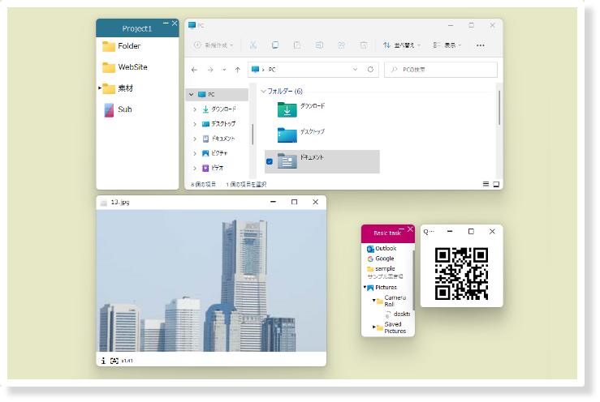The width and height of the screenshot is (600, 402).
Task: Switch to details list view in Explorer status bar
Action: pyautogui.click(x=486, y=185)
